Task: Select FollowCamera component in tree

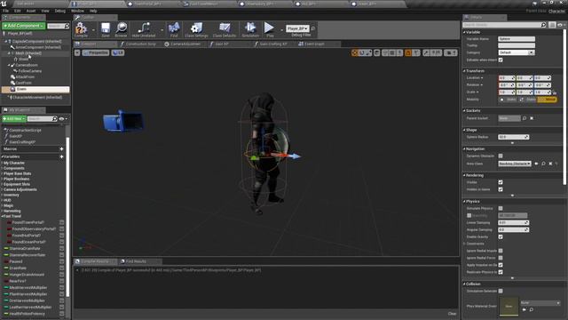Action: coord(29,71)
